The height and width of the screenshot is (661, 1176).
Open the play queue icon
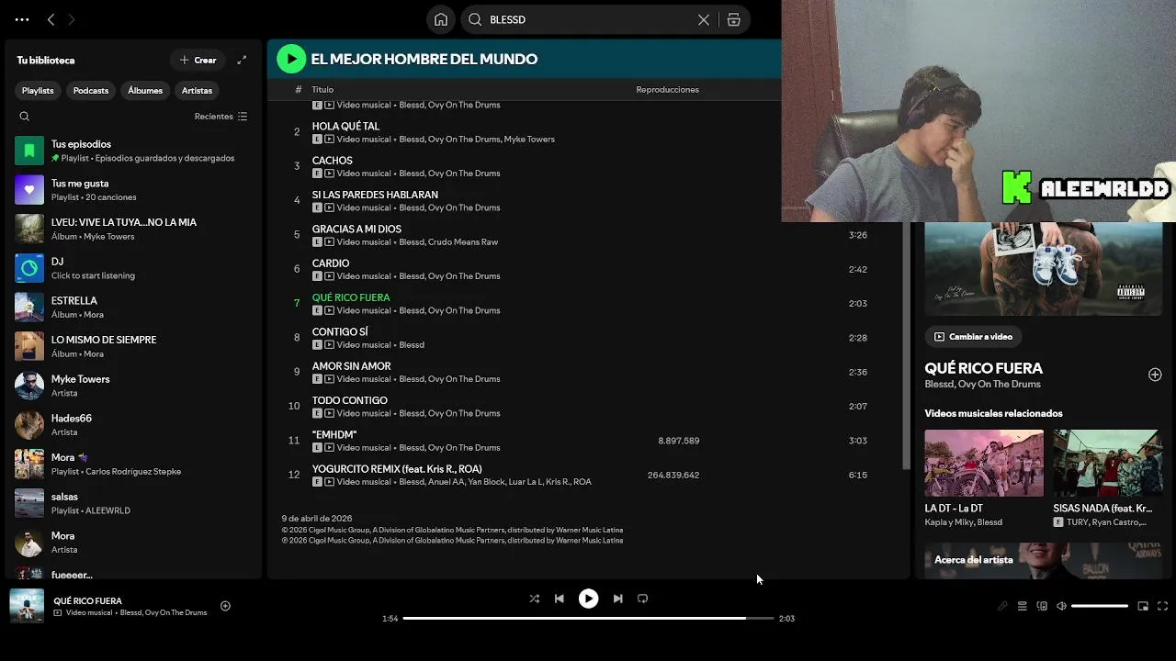(1022, 606)
